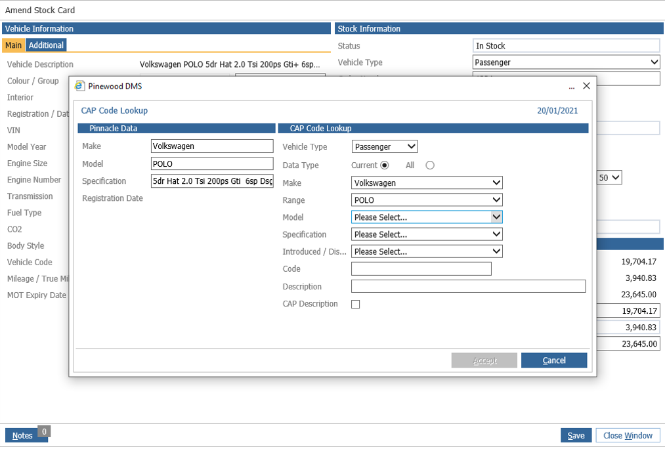Click the Vehicle Code label
Viewport: 665px width, 449px height.
30,263
